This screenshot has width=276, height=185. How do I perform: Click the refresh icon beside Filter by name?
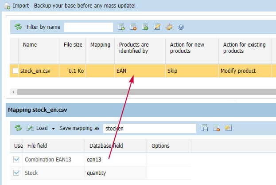coord(18,27)
